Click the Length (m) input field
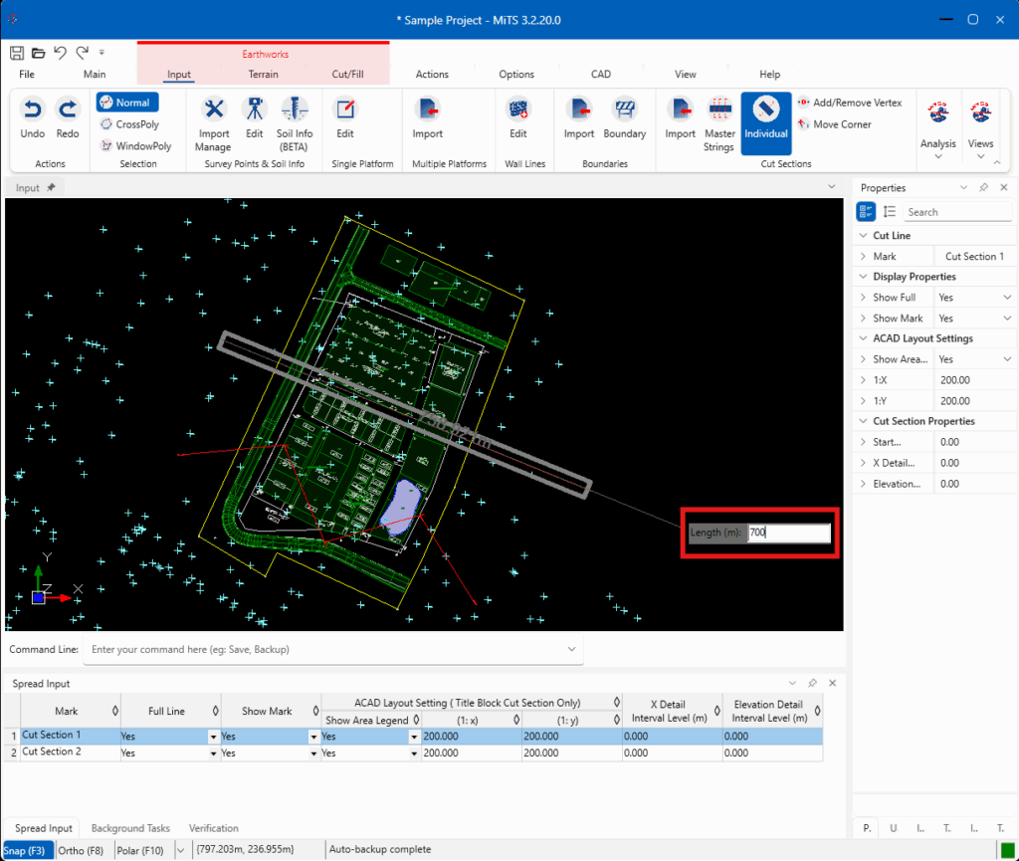Screen dimensions: 1019x861 [789, 533]
